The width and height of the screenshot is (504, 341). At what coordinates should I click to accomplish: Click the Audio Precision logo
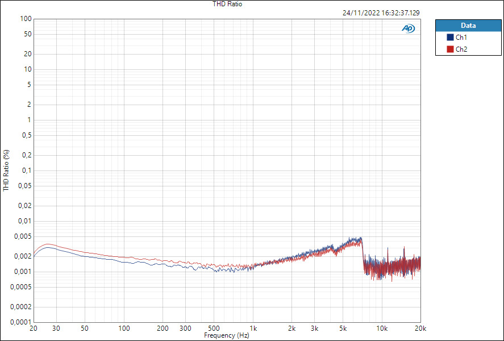point(409,27)
